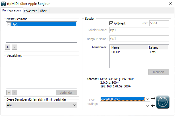Image resolution: width=175 pixels, height=116 pixels.
Task: Disable the Aktiviert checkbox
Action: click(111, 23)
